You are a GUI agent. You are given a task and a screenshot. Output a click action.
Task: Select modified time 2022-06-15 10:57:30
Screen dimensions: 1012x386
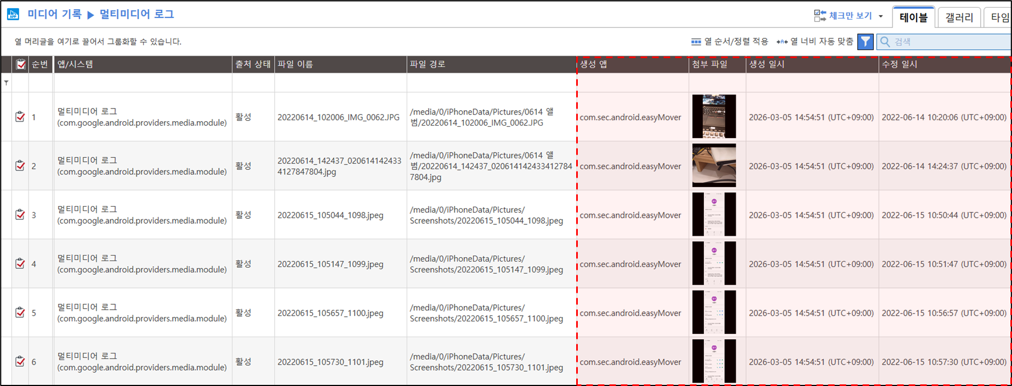click(944, 362)
